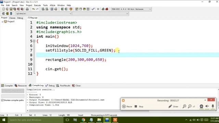The height and width of the screenshot is (123, 219).
Task: Click the Print toolbar icon
Action: pyautogui.click(x=27, y=9)
